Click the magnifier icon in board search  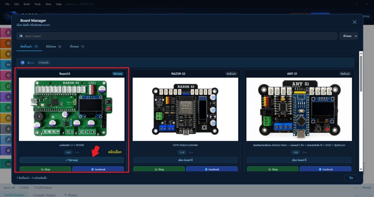tap(21, 36)
